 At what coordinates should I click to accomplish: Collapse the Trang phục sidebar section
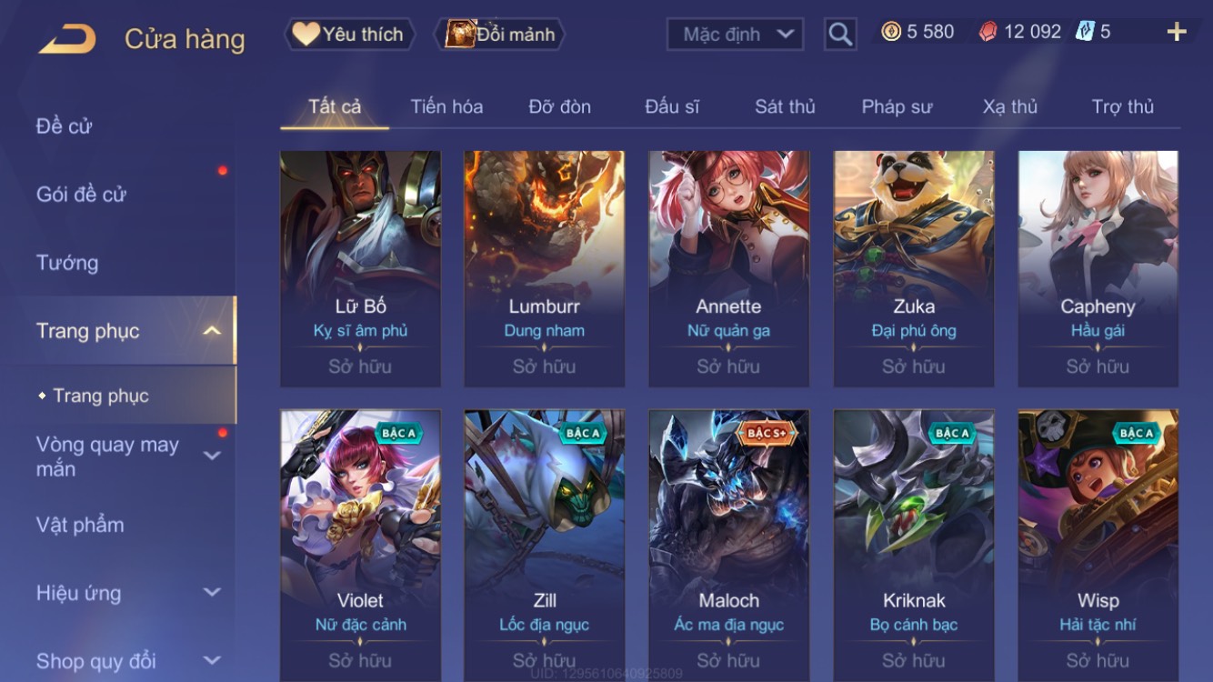[211, 331]
